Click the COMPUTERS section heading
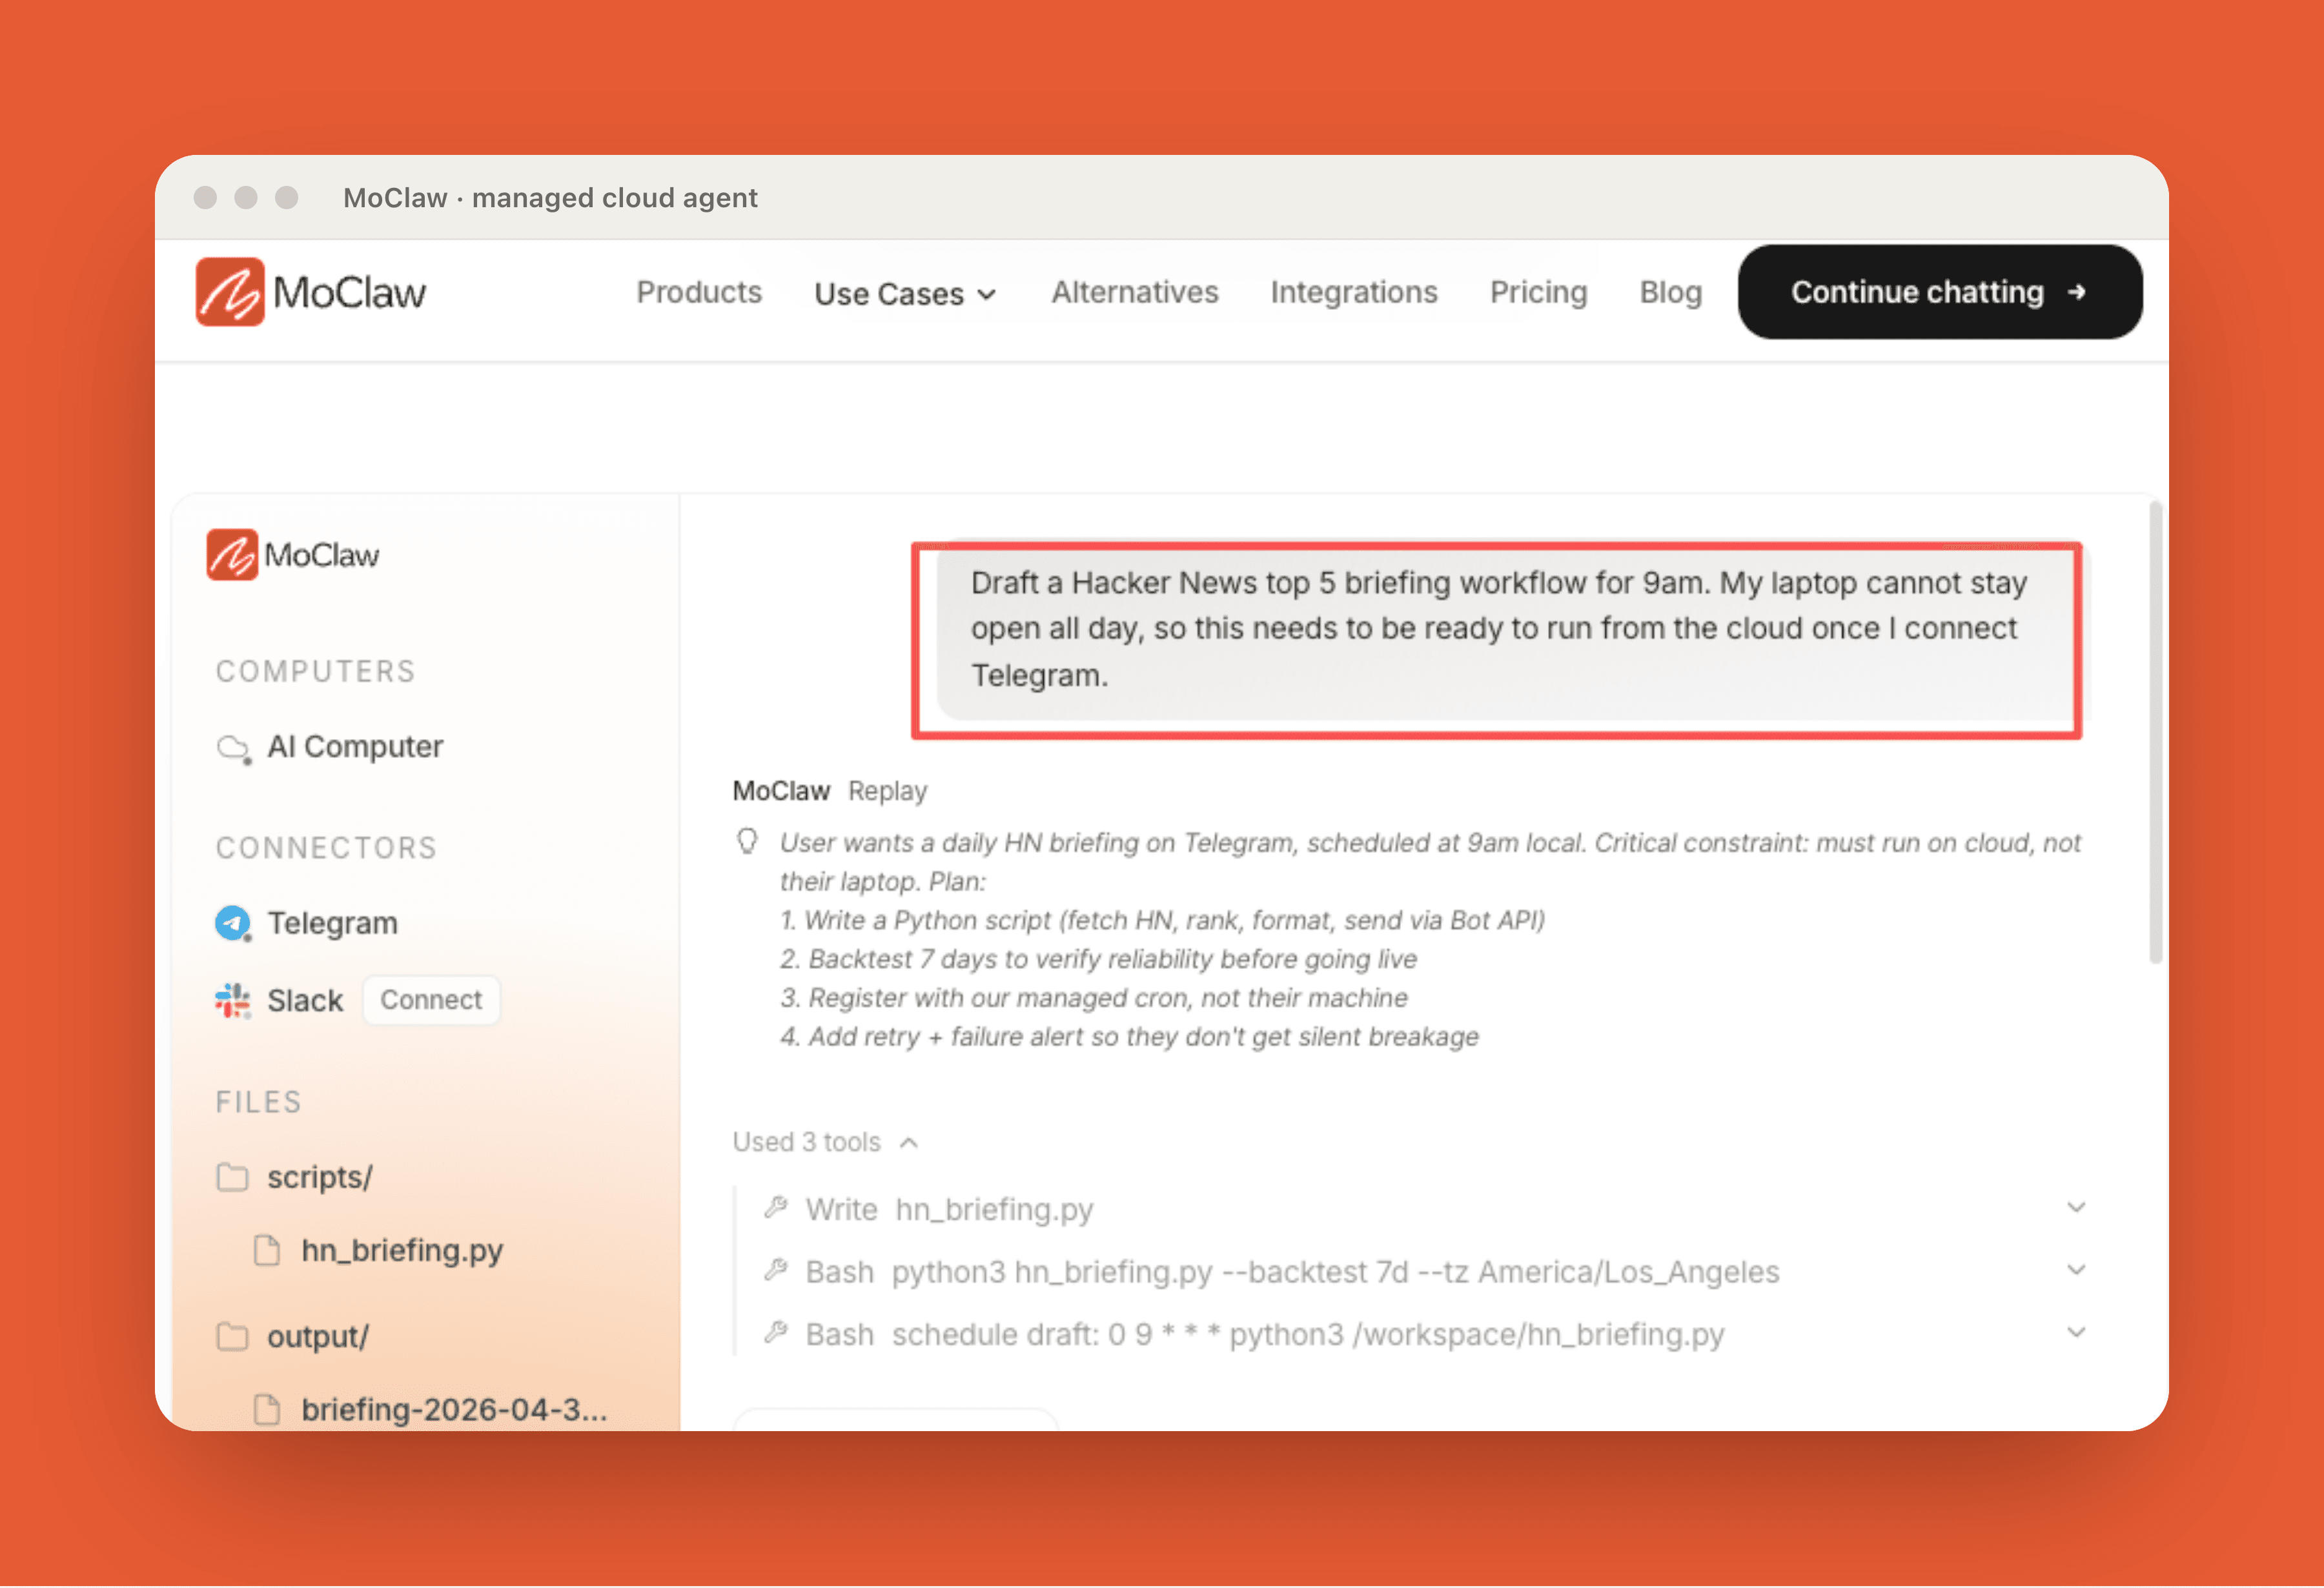The width and height of the screenshot is (2324, 1588). 315,671
